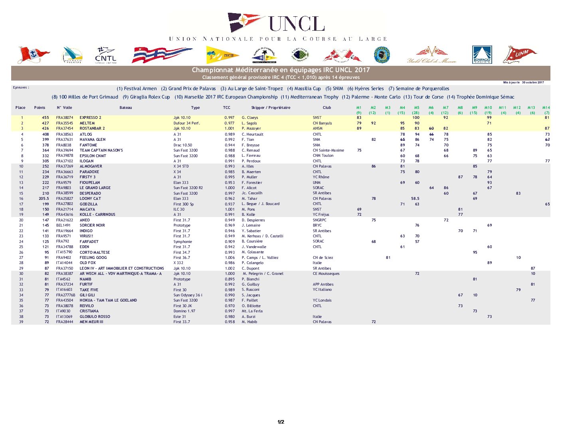Click boat name 'MELTEM'
The width and height of the screenshot is (562, 434).
87,123
